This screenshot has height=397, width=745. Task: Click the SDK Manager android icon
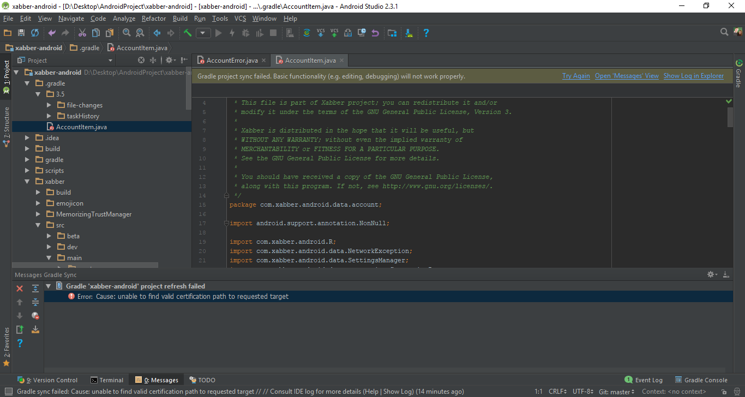point(408,33)
